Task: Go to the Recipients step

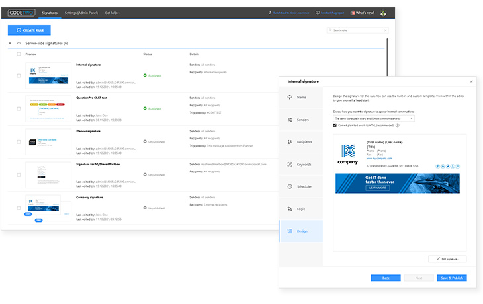Action: (x=301, y=142)
